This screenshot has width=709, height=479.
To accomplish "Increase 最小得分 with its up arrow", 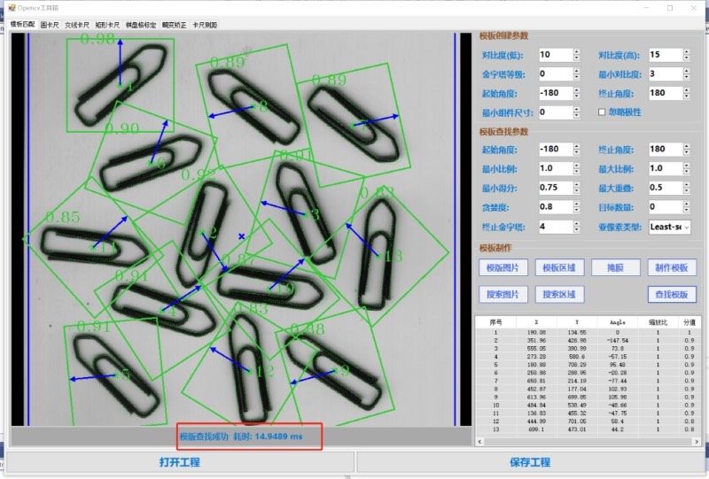I will pyautogui.click(x=577, y=185).
